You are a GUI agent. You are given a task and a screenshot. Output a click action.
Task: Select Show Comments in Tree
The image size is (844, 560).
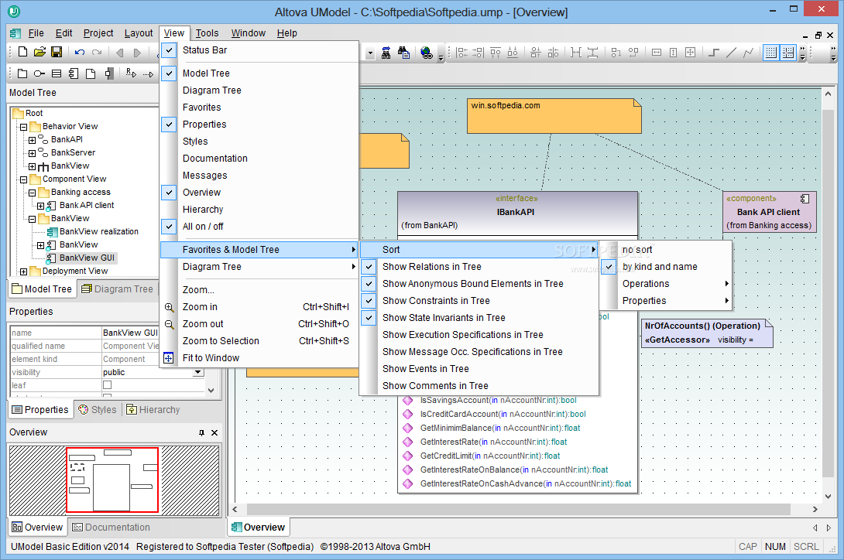coord(479,386)
